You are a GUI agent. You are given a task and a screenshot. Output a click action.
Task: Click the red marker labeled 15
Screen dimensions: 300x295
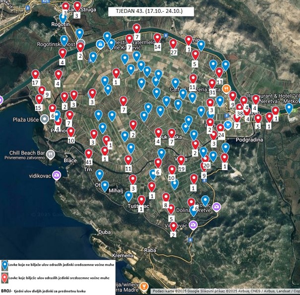[39, 100]
